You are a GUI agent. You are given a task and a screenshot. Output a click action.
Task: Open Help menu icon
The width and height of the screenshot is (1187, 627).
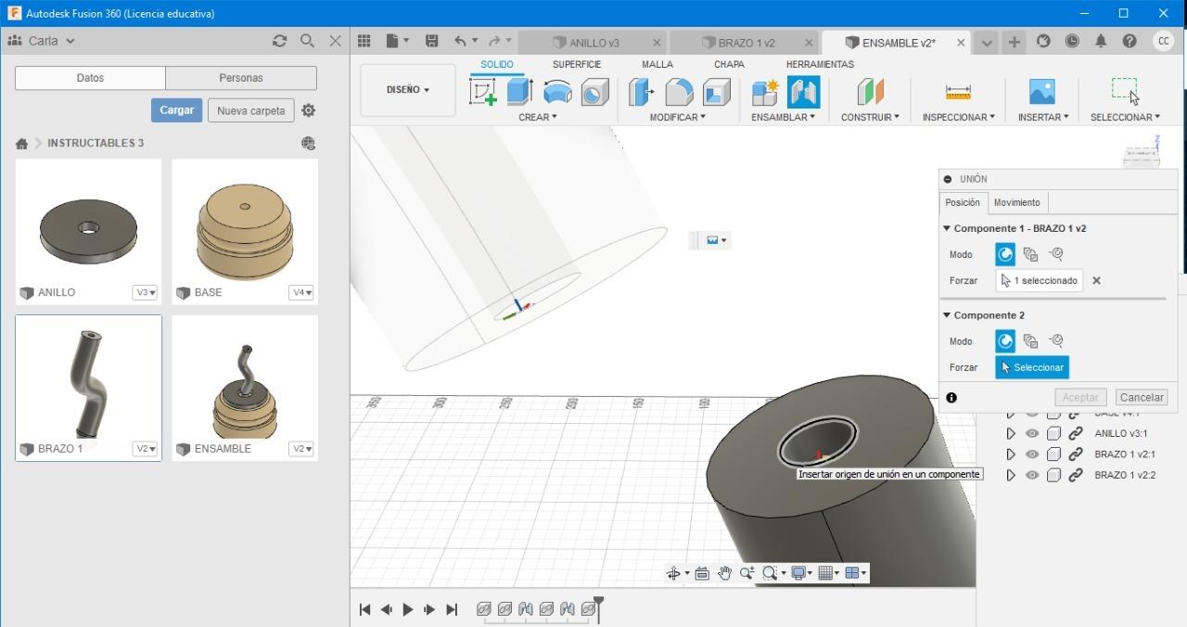1130,41
